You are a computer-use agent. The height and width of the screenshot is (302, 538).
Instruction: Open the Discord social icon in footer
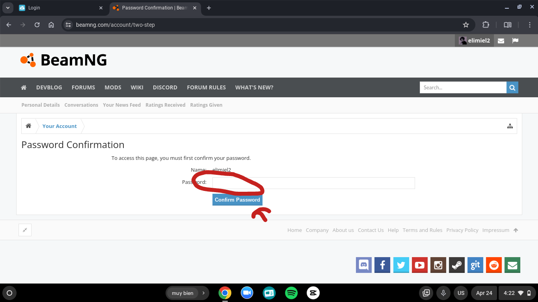pyautogui.click(x=364, y=265)
